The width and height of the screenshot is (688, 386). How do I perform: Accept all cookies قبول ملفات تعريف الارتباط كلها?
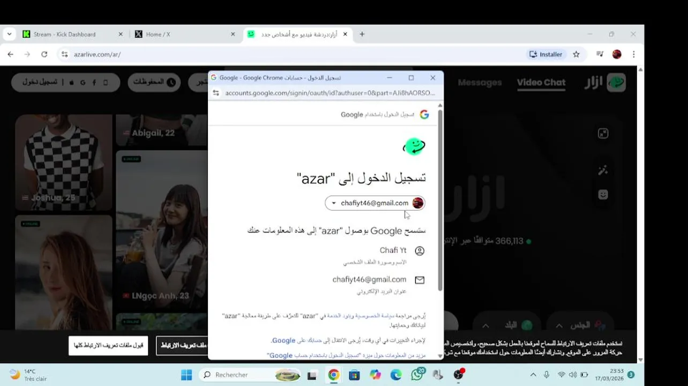tap(108, 345)
